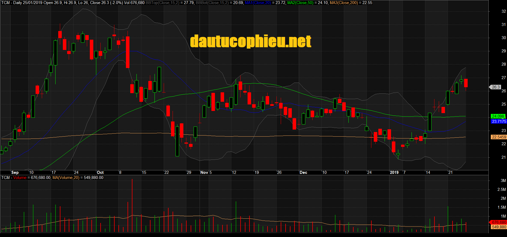
Task: Click the 2M volume axis label
Action: click(x=503, y=198)
